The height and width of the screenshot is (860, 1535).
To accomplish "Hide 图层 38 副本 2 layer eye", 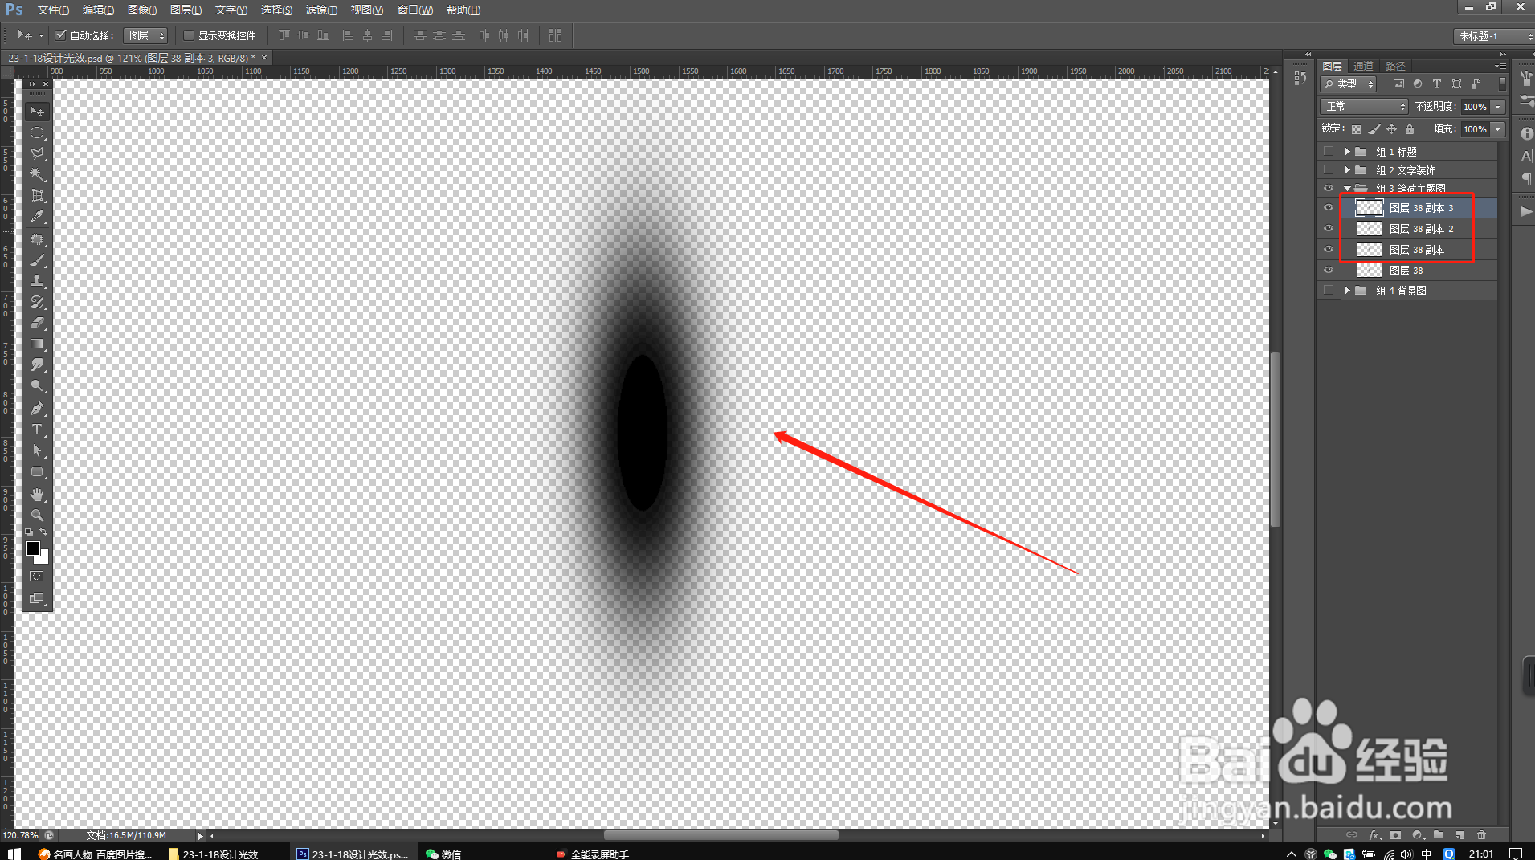I will [1328, 228].
